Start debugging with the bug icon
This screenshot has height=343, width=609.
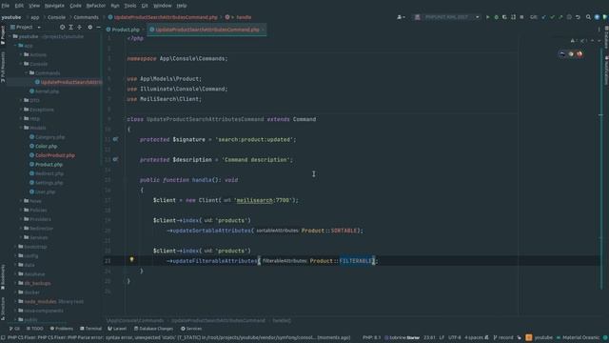click(497, 17)
